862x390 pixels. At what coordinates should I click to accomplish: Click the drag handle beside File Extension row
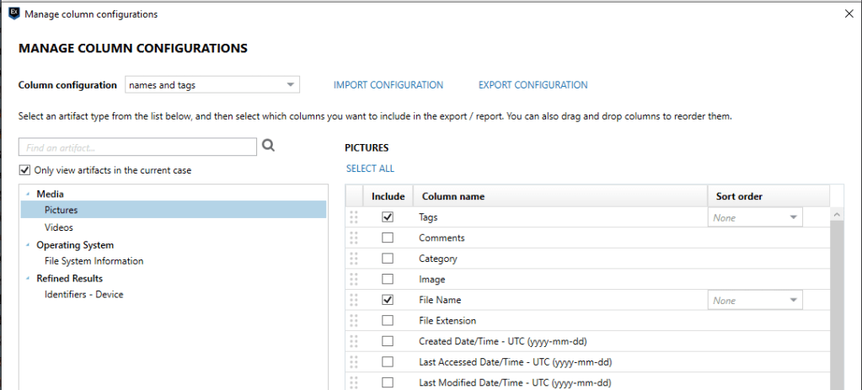(354, 320)
